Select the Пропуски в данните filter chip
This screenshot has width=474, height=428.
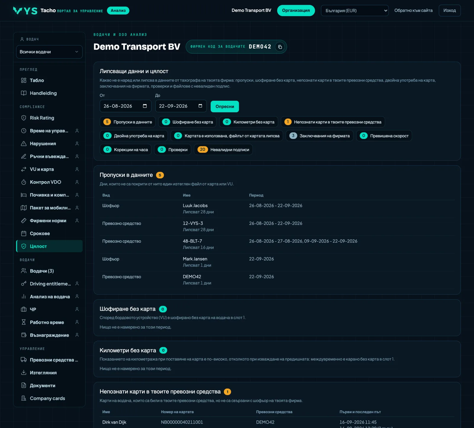(128, 122)
